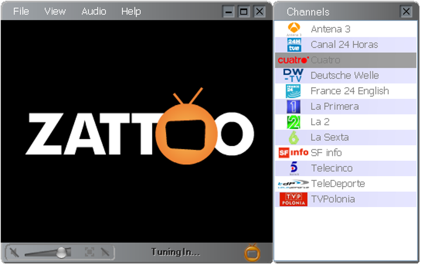
Task: Click the Zattoo TV icon in status bar
Action: [252, 252]
